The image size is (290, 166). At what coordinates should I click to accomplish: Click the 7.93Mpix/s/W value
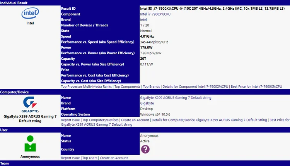click(x=151, y=53)
